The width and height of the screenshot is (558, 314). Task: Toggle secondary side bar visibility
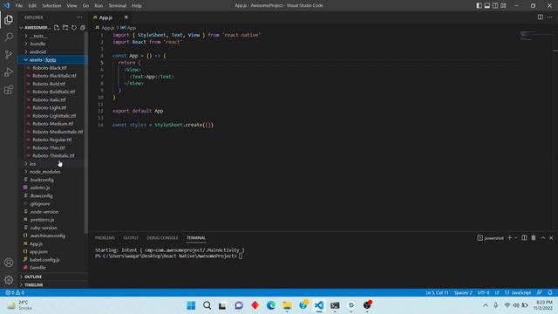[x=495, y=5]
